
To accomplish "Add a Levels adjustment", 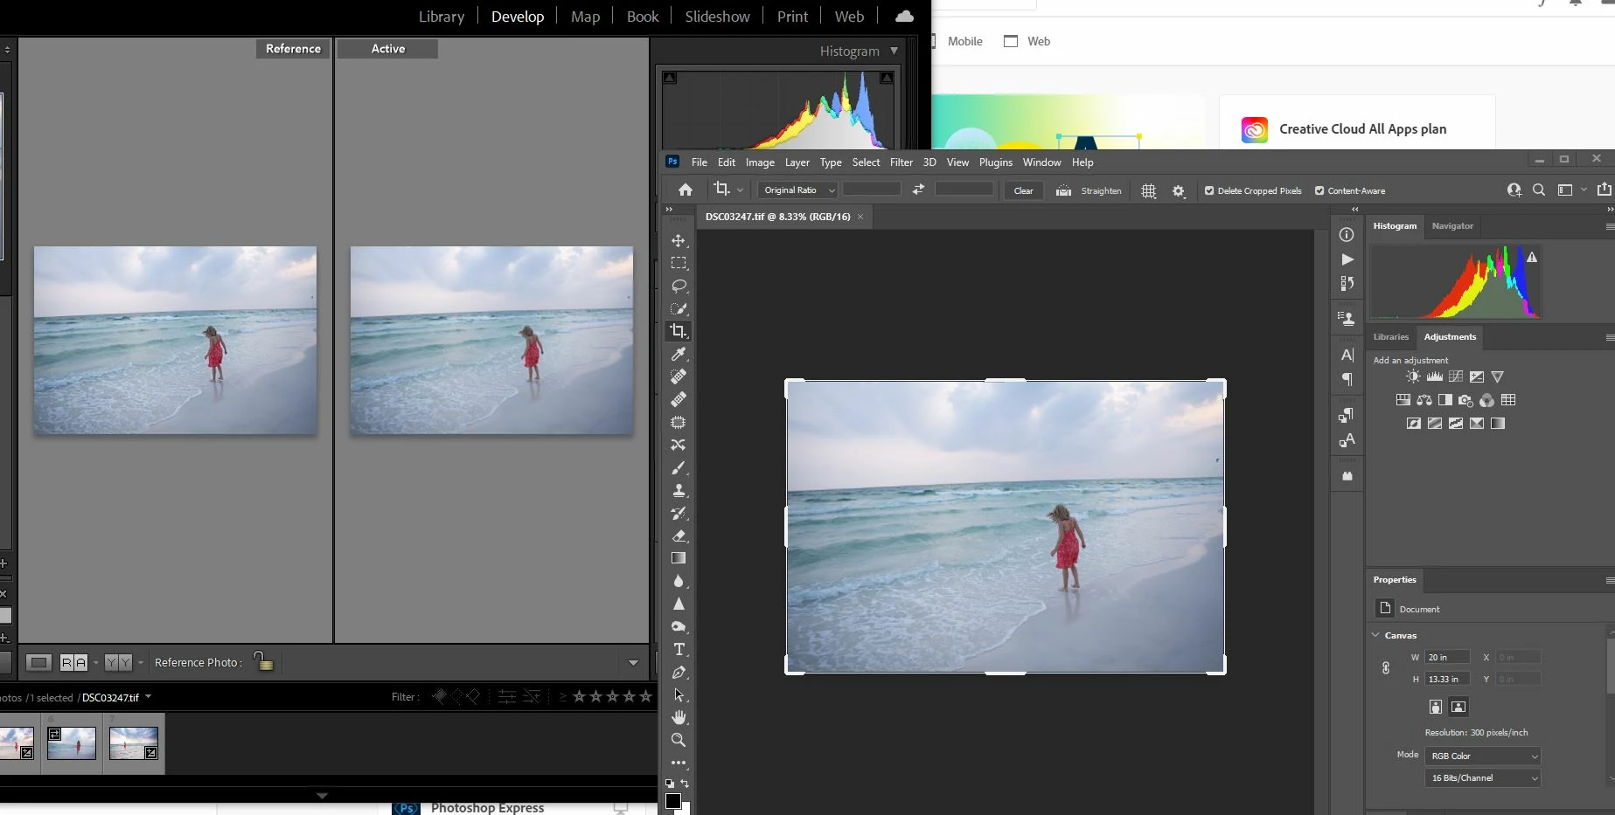I will (1435, 376).
